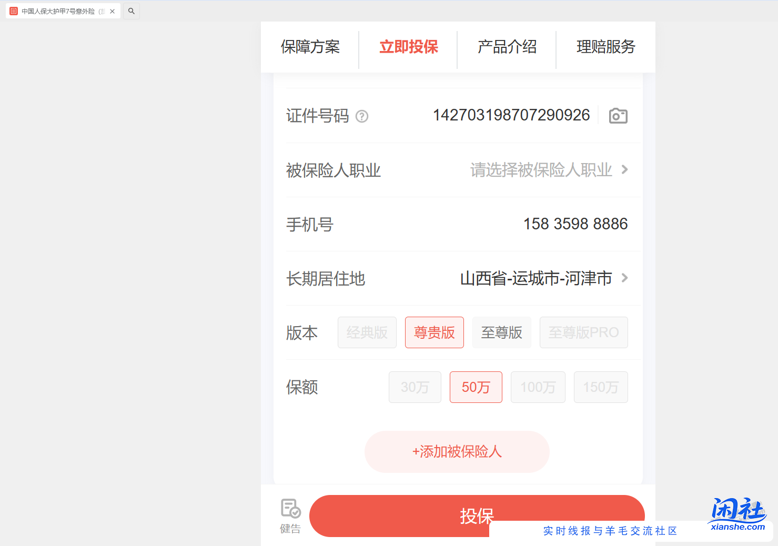The width and height of the screenshot is (778, 546).
Task: Click the camera icon to scan ID card
Action: 618,115
